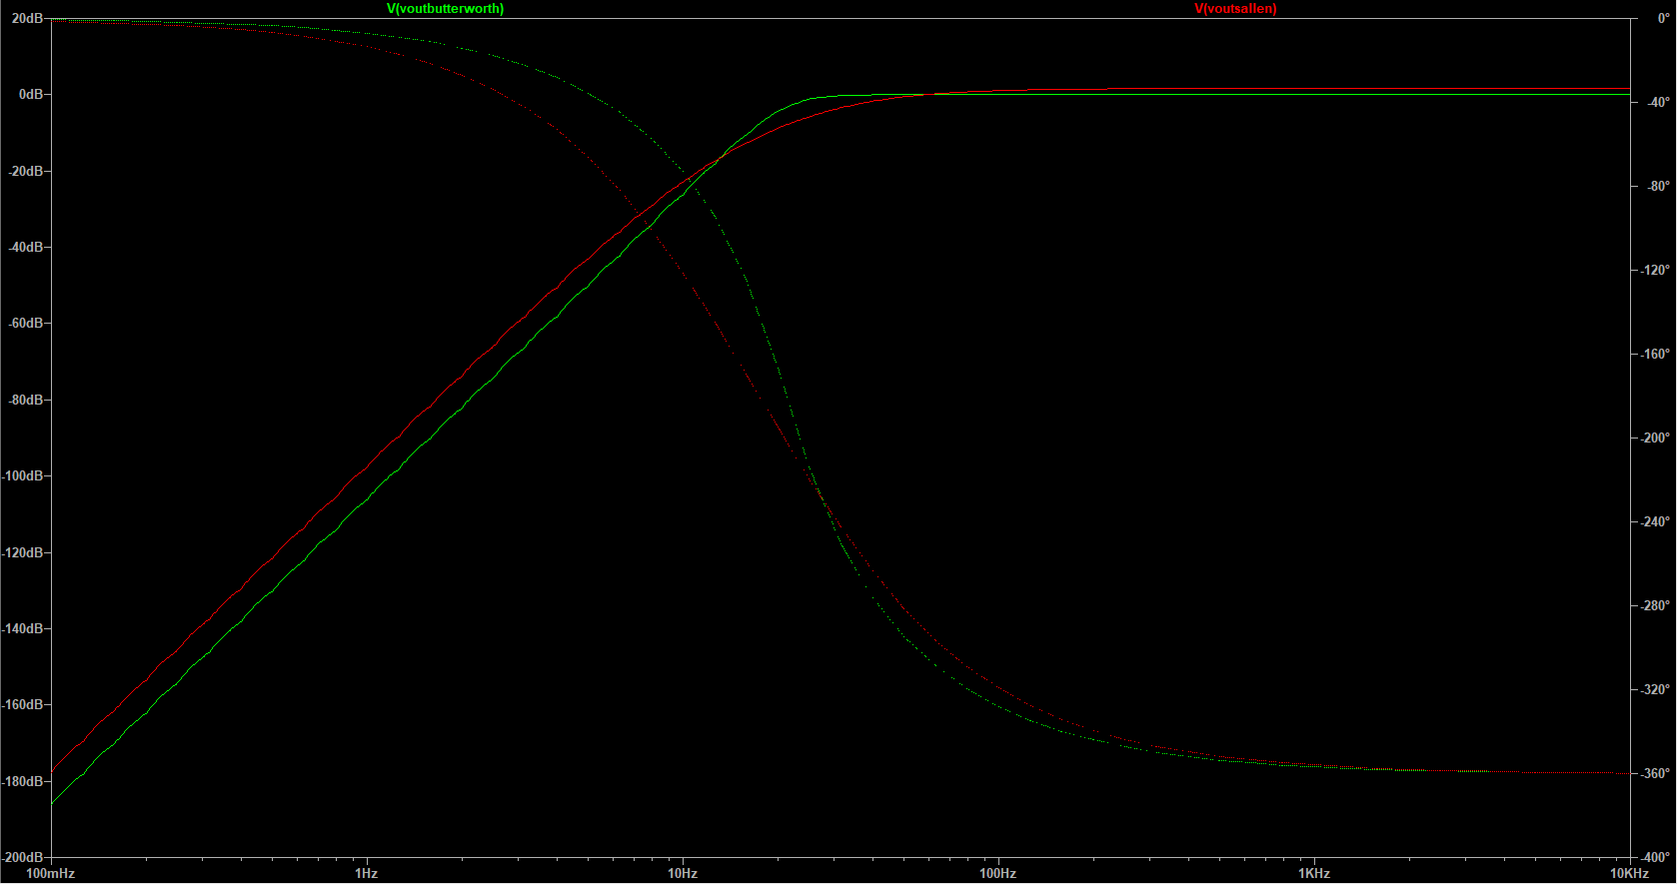Click the -280° phase axis label

click(1653, 605)
